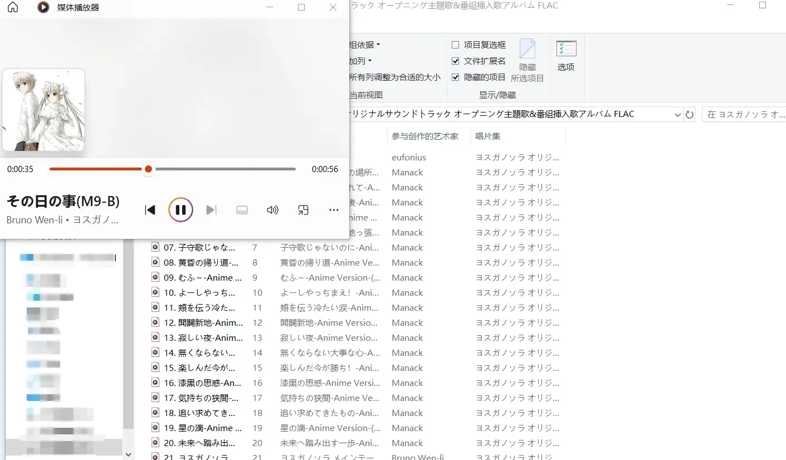The height and width of the screenshot is (460, 786).
Task: Click file icon of 15. 楽しんだ今が...
Action: click(x=155, y=368)
